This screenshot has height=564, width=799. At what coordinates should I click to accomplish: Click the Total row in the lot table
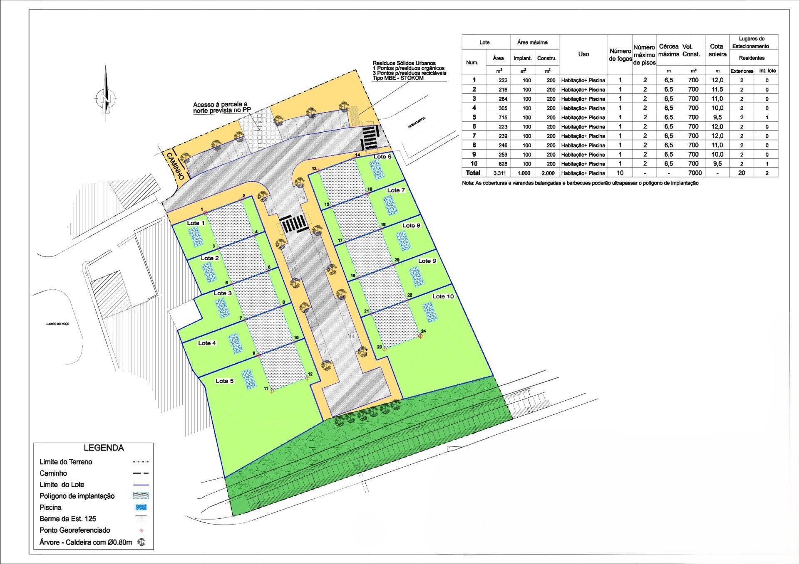coord(473,173)
